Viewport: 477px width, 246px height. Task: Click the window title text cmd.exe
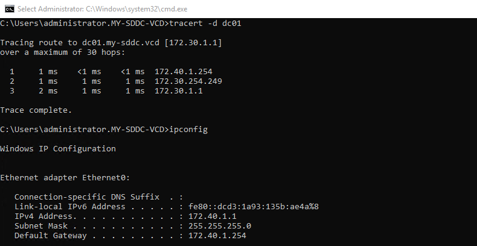click(103, 9)
